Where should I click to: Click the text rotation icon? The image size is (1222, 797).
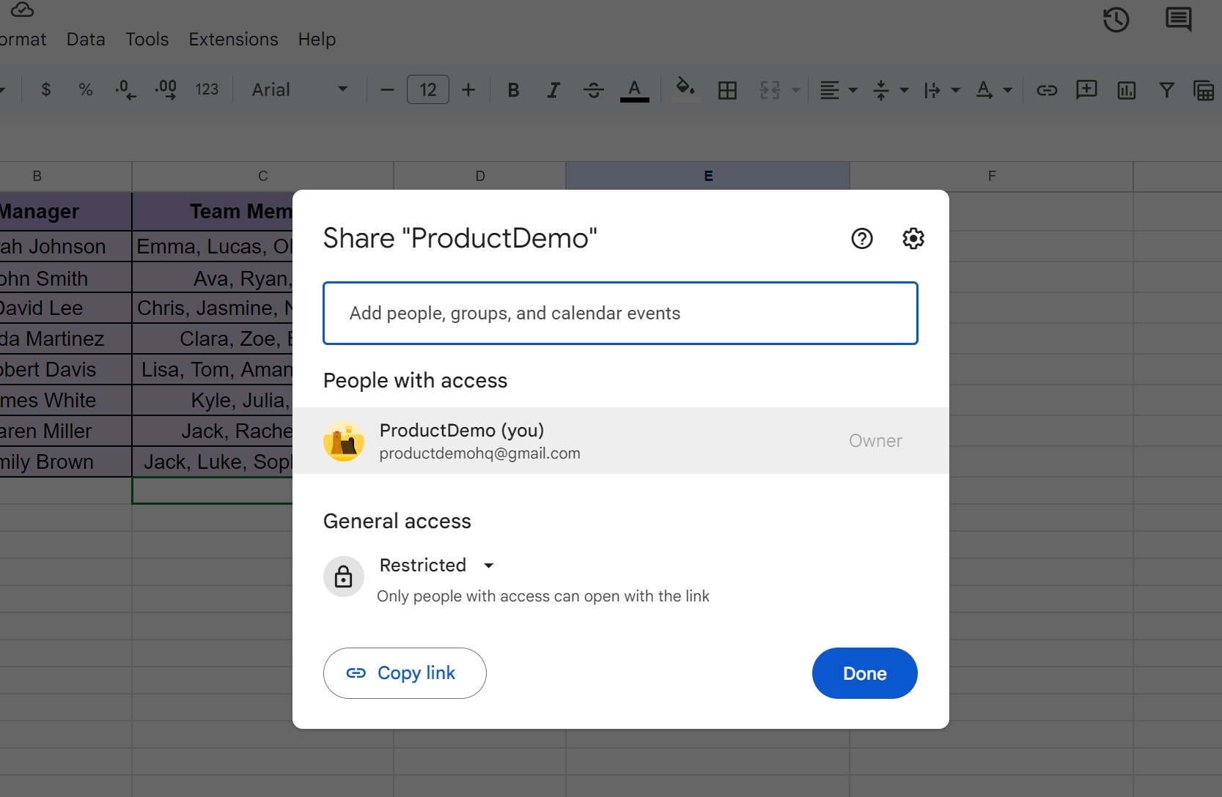tap(984, 90)
